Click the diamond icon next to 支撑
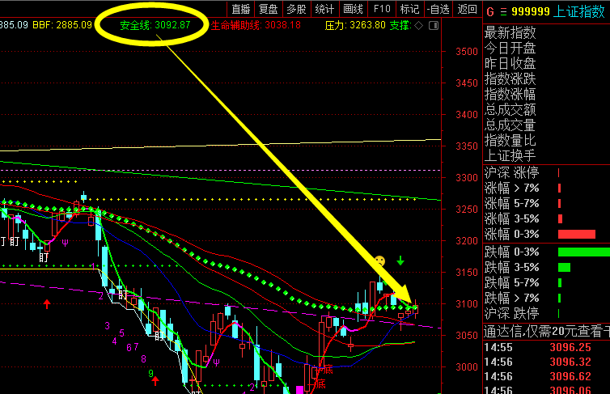This screenshot has width=610, height=394. [419, 25]
